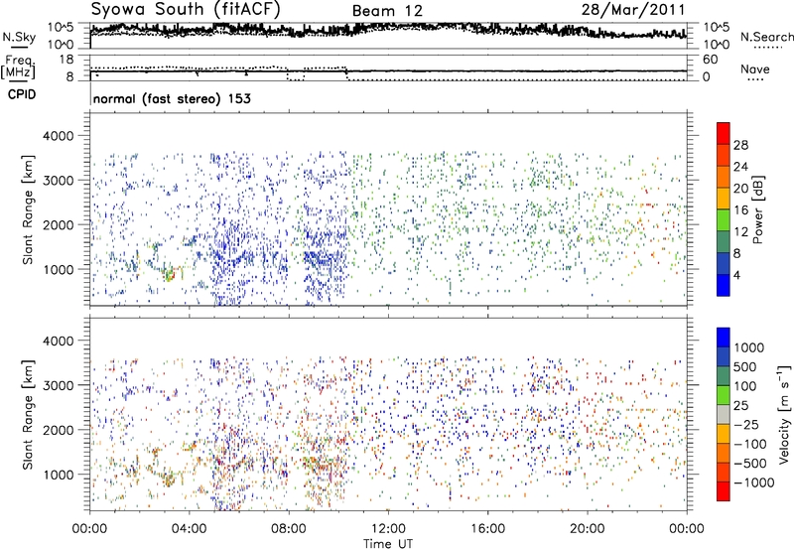Click the '1000' tick of the velocity panel
This screenshot has height=550, width=794.
pyautogui.click(x=58, y=475)
